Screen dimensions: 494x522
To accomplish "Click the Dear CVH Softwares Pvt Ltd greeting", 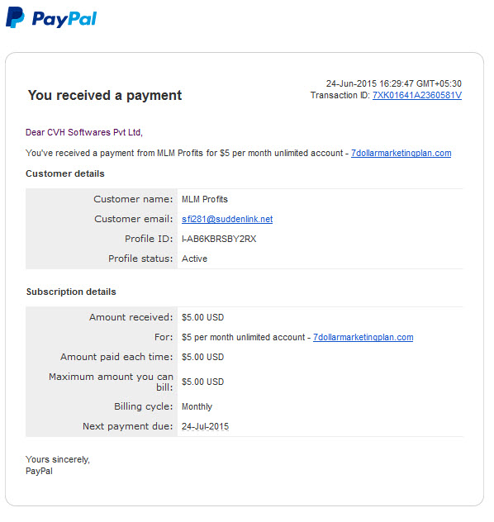I will [84, 132].
